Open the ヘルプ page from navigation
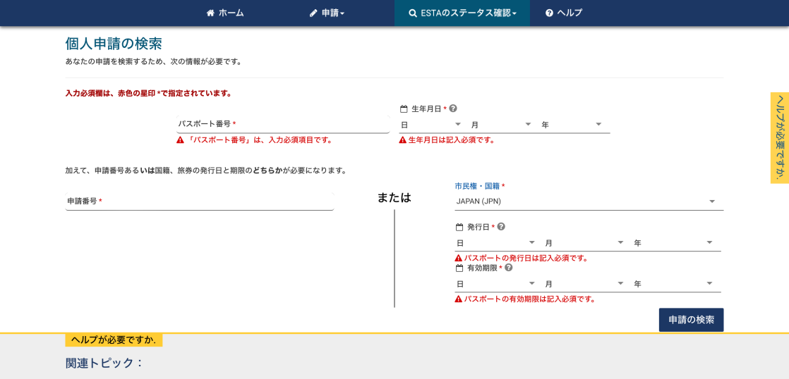 (x=564, y=13)
